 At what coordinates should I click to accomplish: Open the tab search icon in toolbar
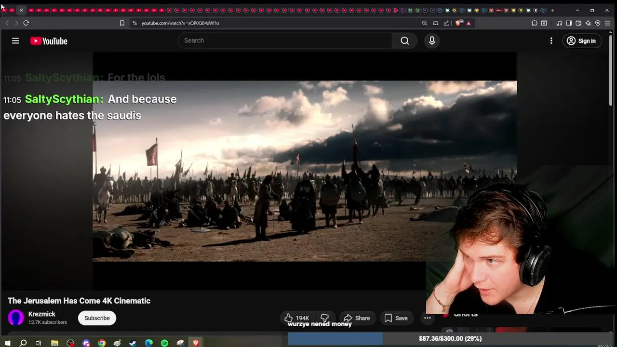click(x=544, y=23)
